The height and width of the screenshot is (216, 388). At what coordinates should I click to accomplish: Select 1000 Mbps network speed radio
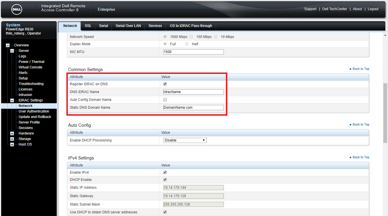tap(165, 37)
